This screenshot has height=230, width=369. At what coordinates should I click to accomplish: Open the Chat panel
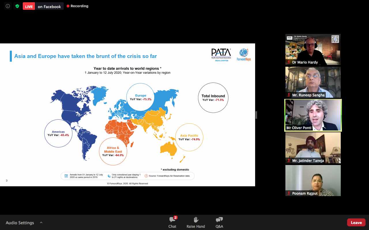[172, 222]
